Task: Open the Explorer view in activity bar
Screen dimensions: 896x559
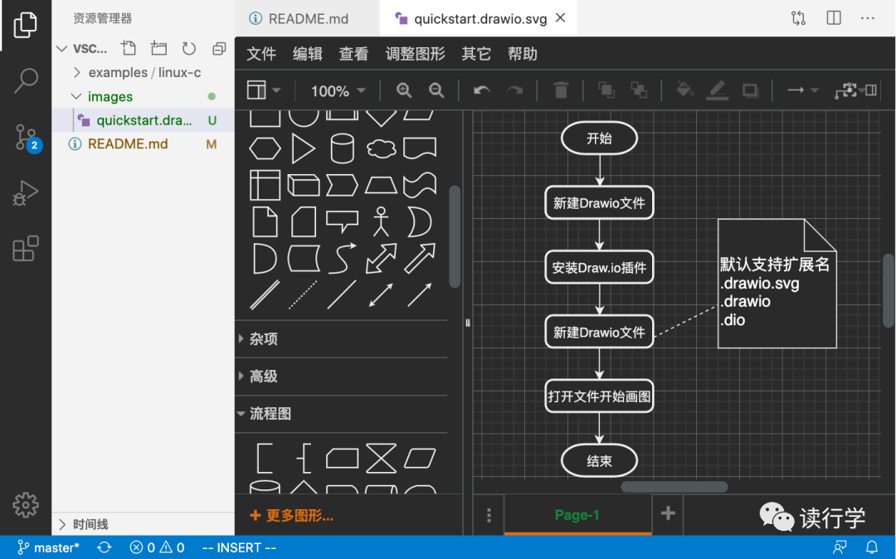Action: pos(25,25)
